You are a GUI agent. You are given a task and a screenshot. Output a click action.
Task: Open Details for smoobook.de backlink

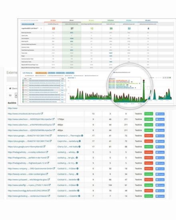(160, 114)
